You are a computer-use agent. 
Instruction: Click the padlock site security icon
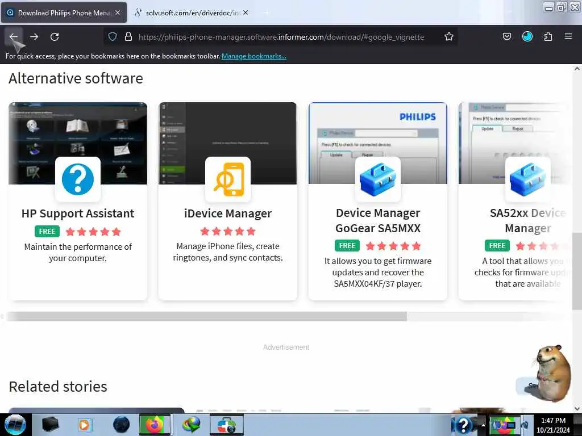pos(128,36)
